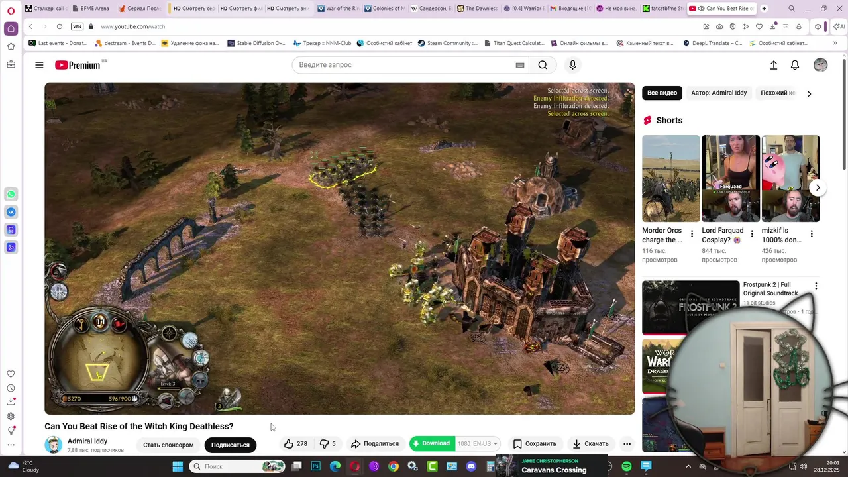The image size is (848, 477).
Task: Reload the page with refresh icon
Action: point(60,26)
